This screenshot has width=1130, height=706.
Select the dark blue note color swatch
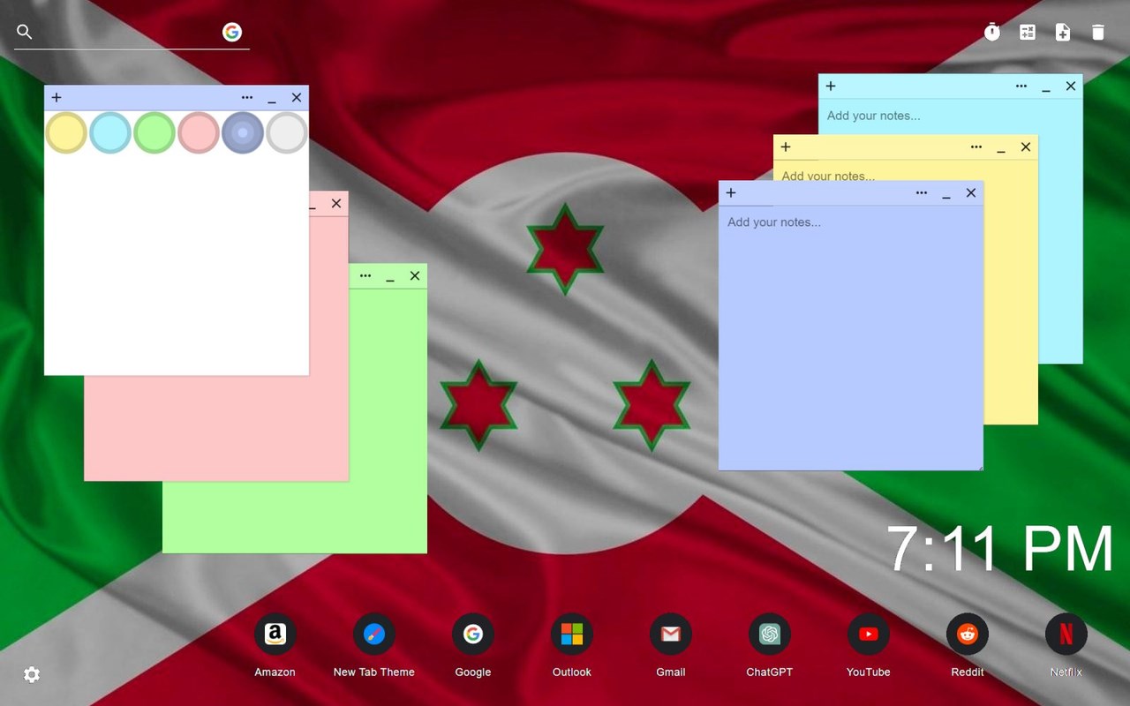pyautogui.click(x=243, y=132)
